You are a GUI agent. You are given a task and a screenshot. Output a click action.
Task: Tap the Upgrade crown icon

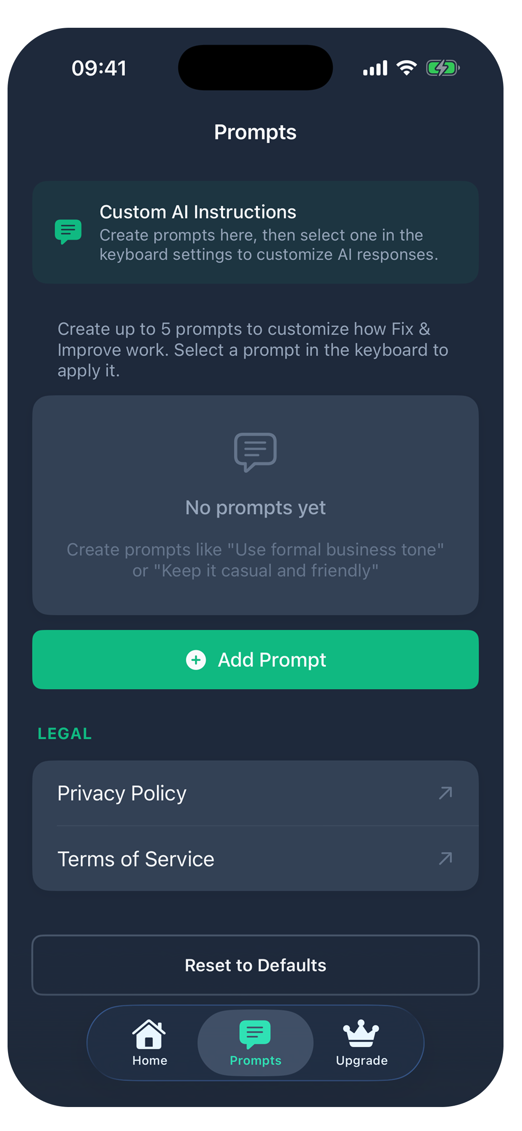pyautogui.click(x=361, y=1033)
